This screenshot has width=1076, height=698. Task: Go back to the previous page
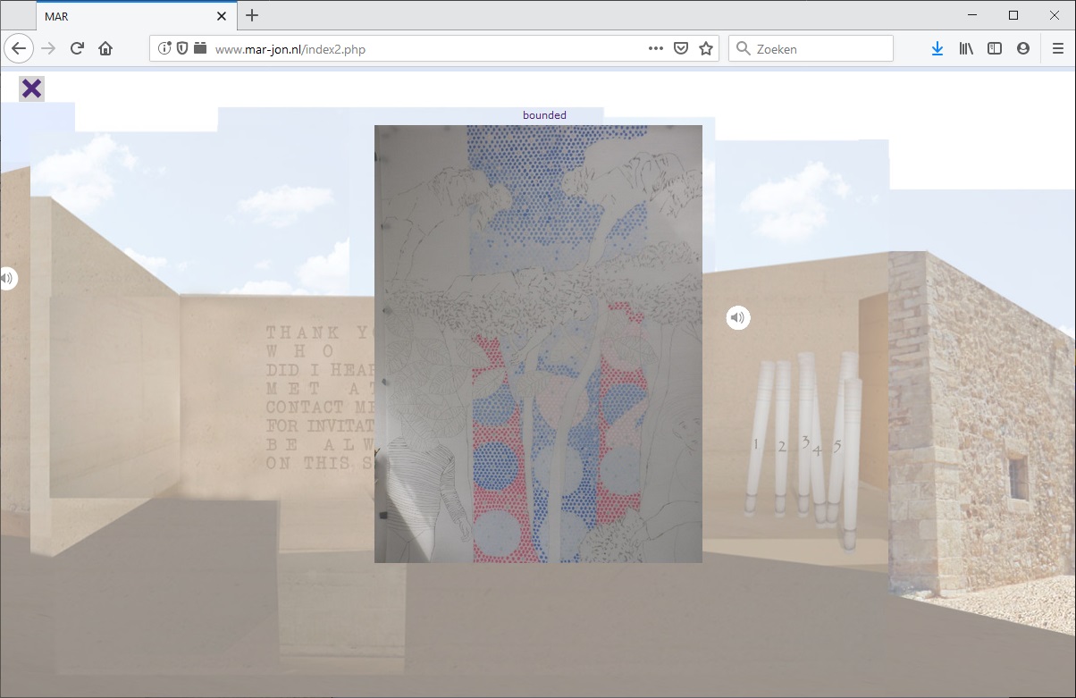tap(20, 49)
